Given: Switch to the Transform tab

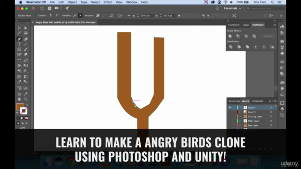Looking at the screenshot, I should [234, 25].
